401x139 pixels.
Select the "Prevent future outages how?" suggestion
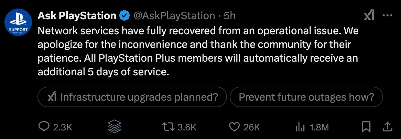tap(306, 97)
